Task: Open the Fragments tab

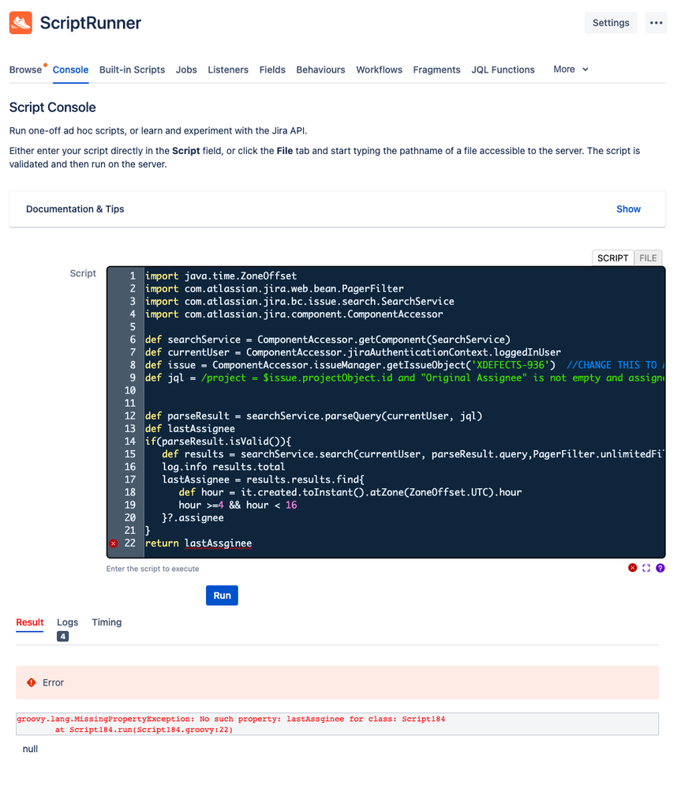Action: 437,70
